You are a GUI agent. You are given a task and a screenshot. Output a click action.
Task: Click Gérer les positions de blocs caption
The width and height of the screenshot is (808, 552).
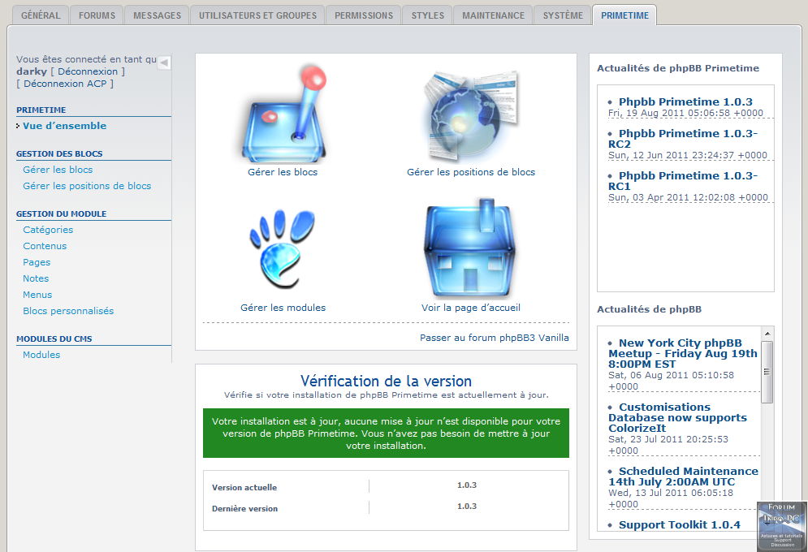[471, 172]
